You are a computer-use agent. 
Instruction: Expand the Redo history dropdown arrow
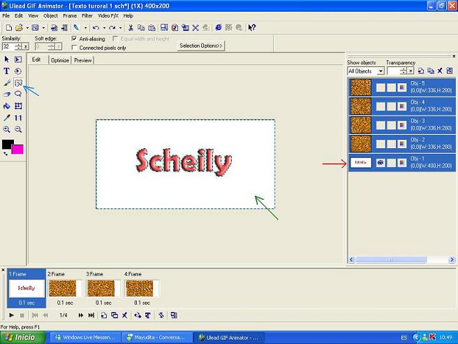coord(120,28)
